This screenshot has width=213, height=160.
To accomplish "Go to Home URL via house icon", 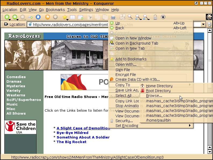I will 38,17.
